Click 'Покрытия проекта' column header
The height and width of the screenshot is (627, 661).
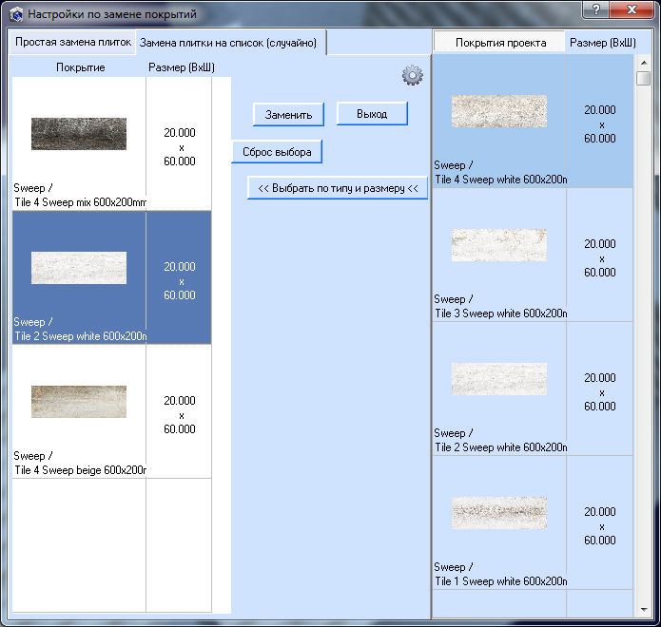[500, 44]
